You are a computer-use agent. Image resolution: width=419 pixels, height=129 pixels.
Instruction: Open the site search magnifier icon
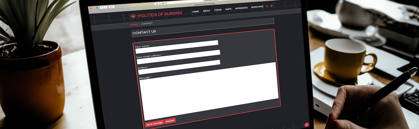point(267,6)
